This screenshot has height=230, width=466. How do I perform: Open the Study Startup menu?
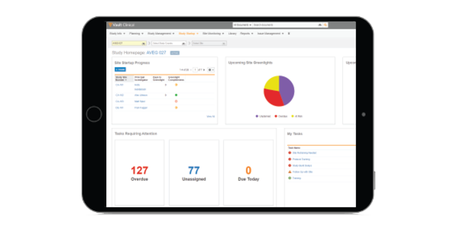pyautogui.click(x=188, y=33)
